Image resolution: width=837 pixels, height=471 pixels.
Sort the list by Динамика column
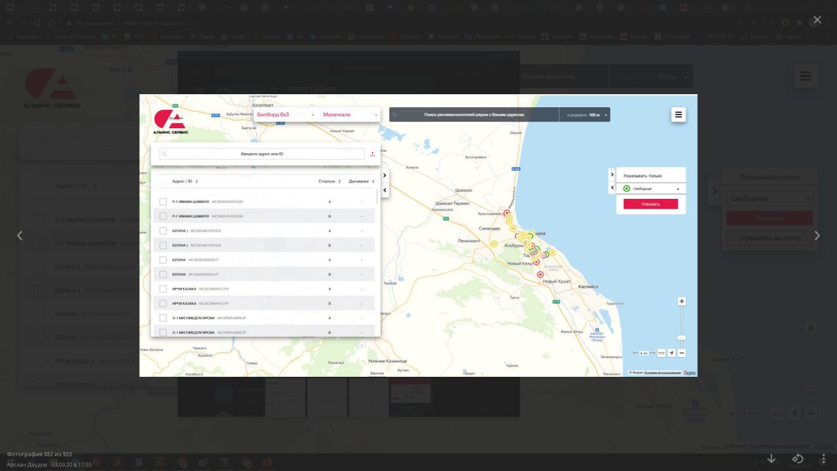coord(362,181)
